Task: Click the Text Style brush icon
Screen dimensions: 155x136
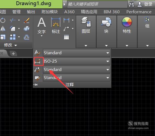Action: (x=38, y=53)
